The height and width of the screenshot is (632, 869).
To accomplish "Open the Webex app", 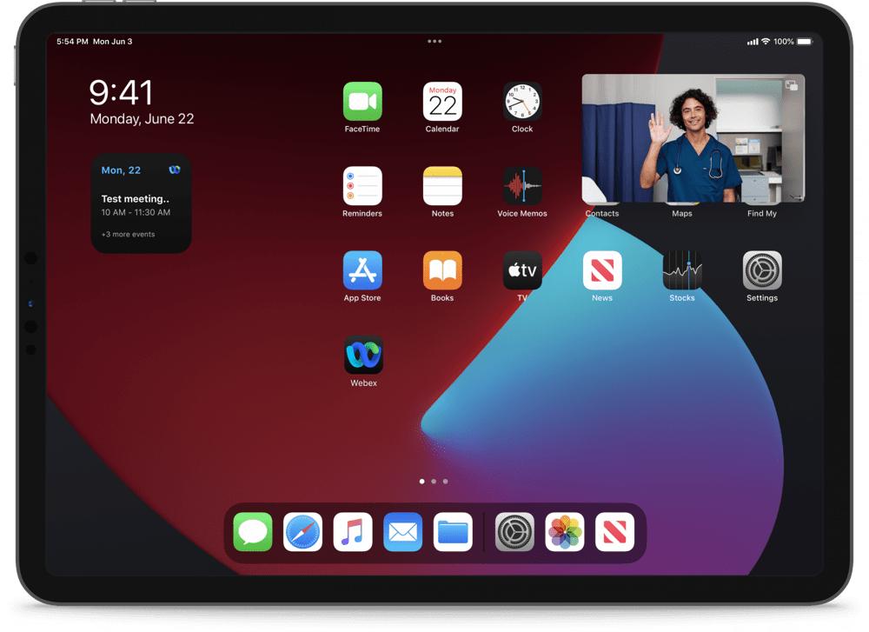I will (363, 356).
